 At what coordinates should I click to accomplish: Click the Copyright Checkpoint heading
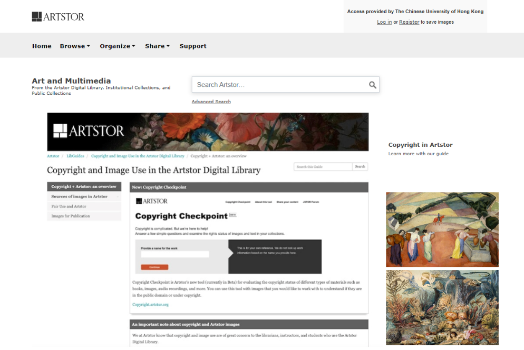[x=181, y=216]
